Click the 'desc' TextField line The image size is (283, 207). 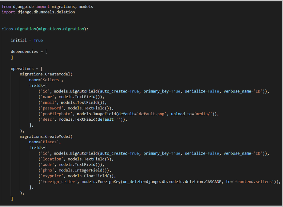point(83,119)
